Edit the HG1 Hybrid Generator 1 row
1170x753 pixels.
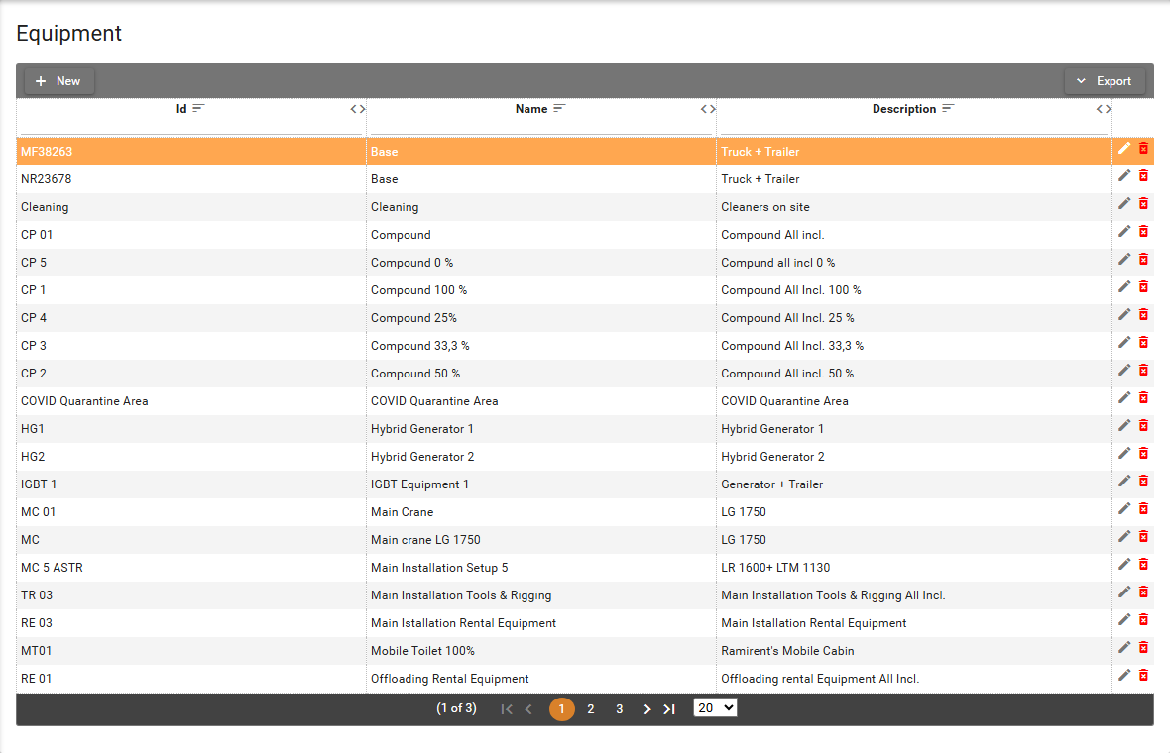point(1124,426)
